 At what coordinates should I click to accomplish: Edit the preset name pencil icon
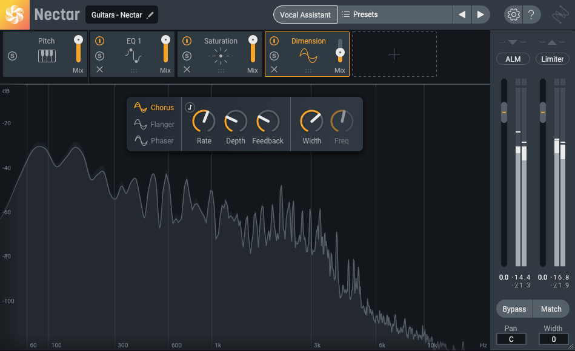click(150, 15)
